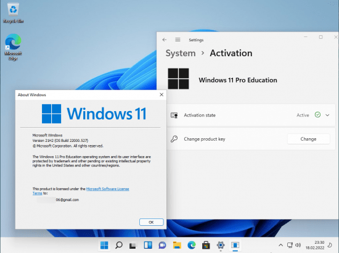339x253 pixels.
Task: Click the network icon in system tray
Action: click(x=290, y=245)
